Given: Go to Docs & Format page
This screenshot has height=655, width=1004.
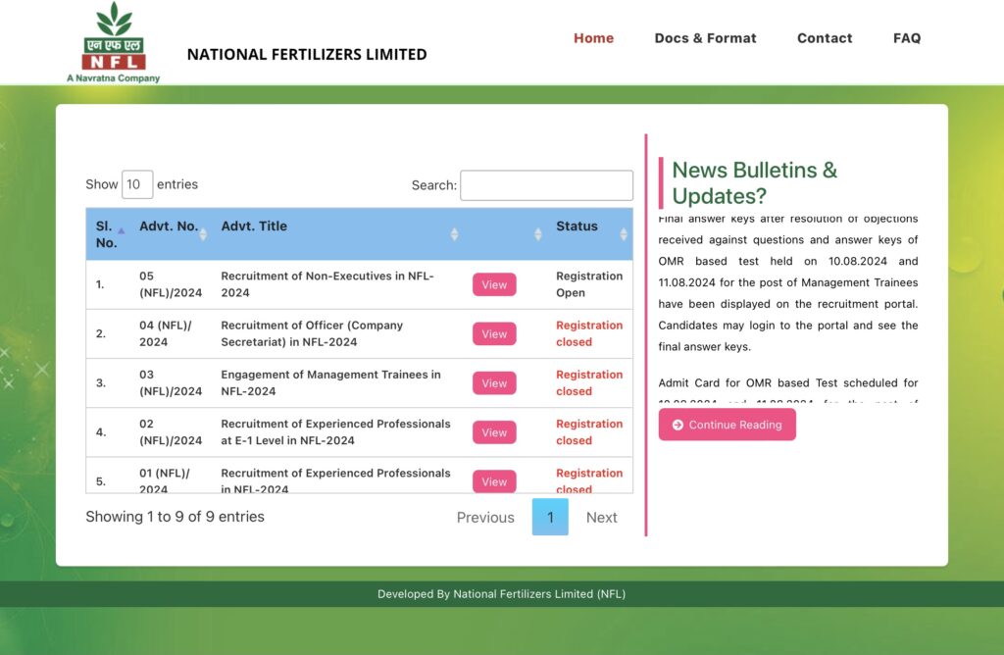Looking at the screenshot, I should pyautogui.click(x=705, y=38).
